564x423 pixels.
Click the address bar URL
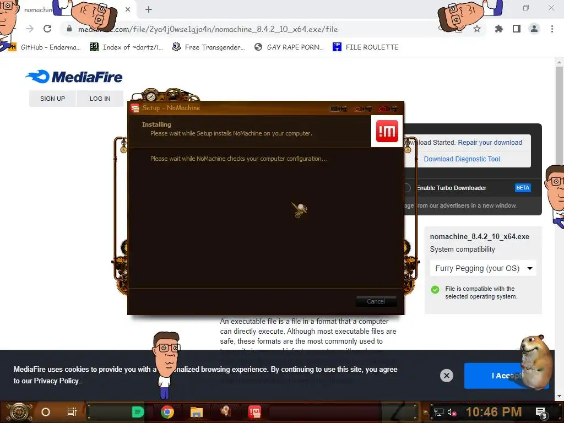(208, 29)
